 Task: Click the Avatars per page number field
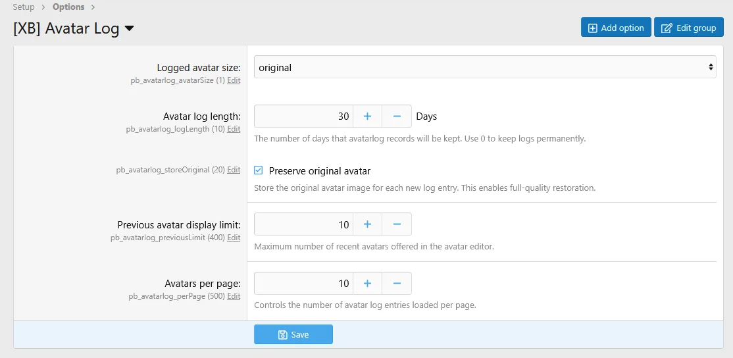click(303, 283)
